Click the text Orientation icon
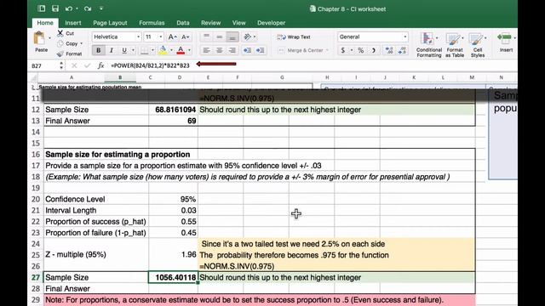 (x=248, y=37)
